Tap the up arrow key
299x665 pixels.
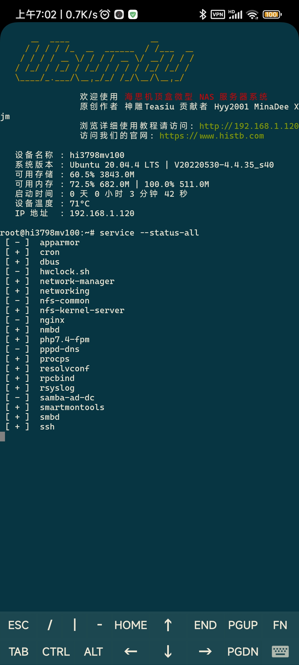tap(168, 625)
